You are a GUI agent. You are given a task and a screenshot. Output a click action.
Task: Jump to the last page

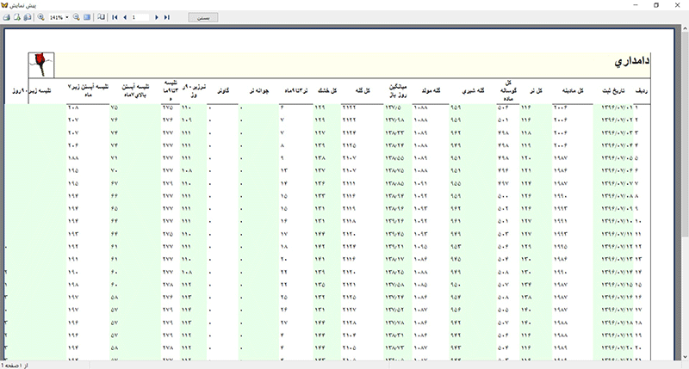tap(167, 17)
